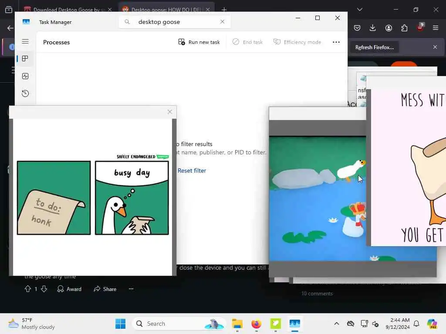Switch to Firefox from taskbar
The image size is (446, 334).
tap(256, 324)
